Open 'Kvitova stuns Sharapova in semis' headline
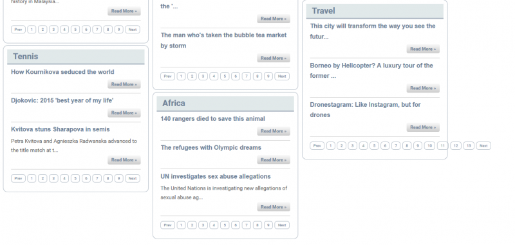Image resolution: width=515 pixels, height=245 pixels. 60,129
